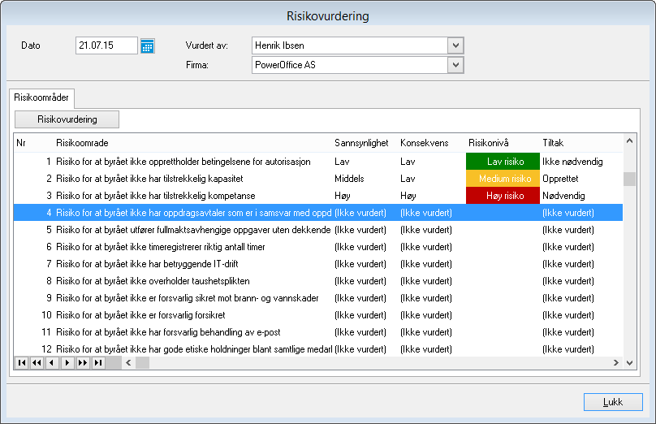Sort by the Nr column header
This screenshot has width=656, height=424.
pos(21,143)
